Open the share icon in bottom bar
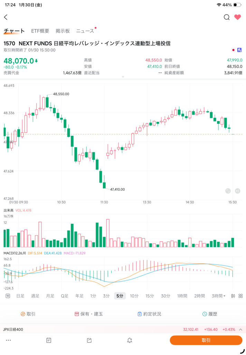 pos(89,340)
